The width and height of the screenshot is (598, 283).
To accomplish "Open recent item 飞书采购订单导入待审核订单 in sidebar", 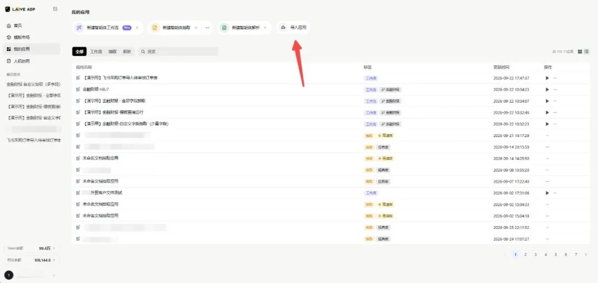I will coord(34,140).
